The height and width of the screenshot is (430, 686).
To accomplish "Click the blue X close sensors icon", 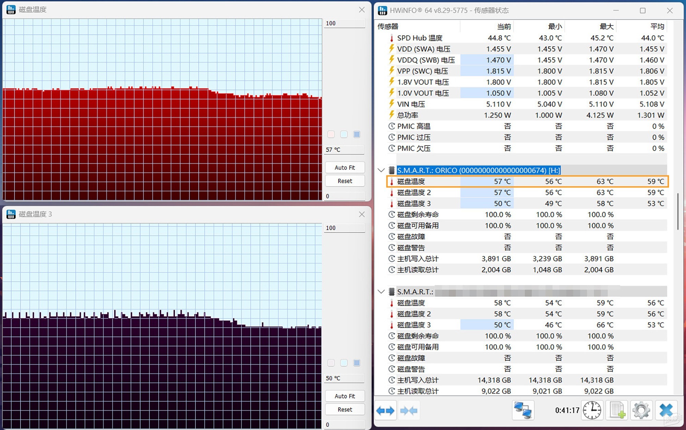I will tap(666, 410).
